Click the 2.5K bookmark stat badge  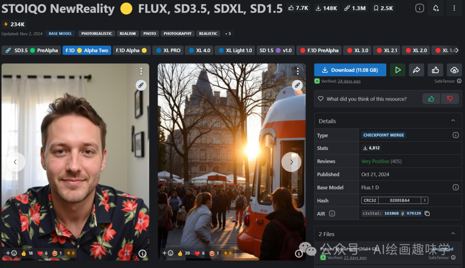pyautogui.click(x=383, y=8)
